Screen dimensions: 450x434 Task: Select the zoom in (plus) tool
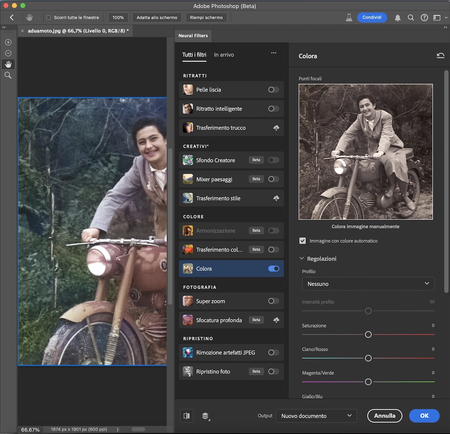coord(8,42)
